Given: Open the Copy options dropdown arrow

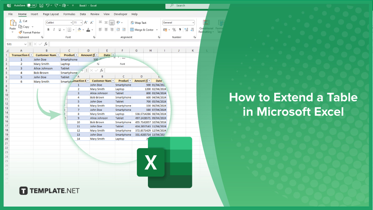Looking at the screenshot, I should (33, 27).
